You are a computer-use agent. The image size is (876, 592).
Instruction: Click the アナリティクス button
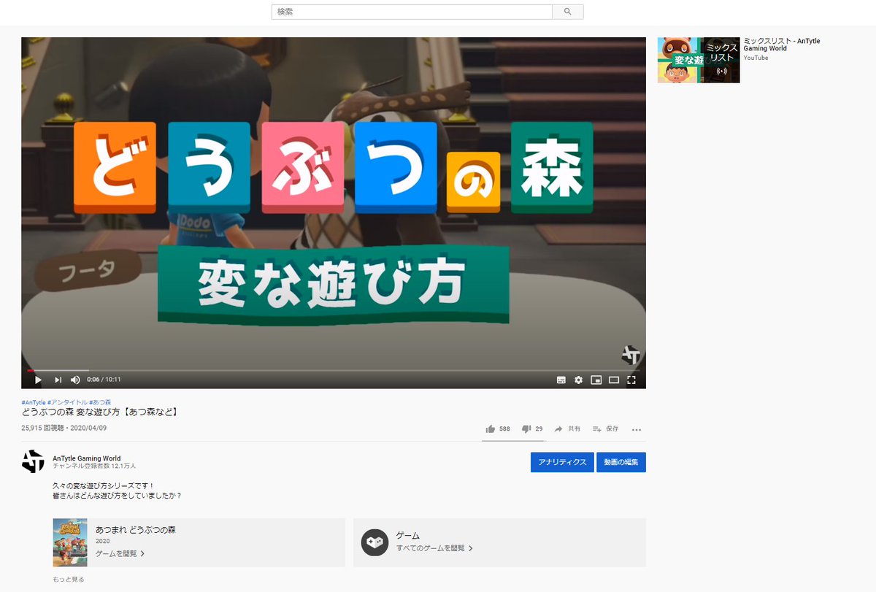pos(562,462)
